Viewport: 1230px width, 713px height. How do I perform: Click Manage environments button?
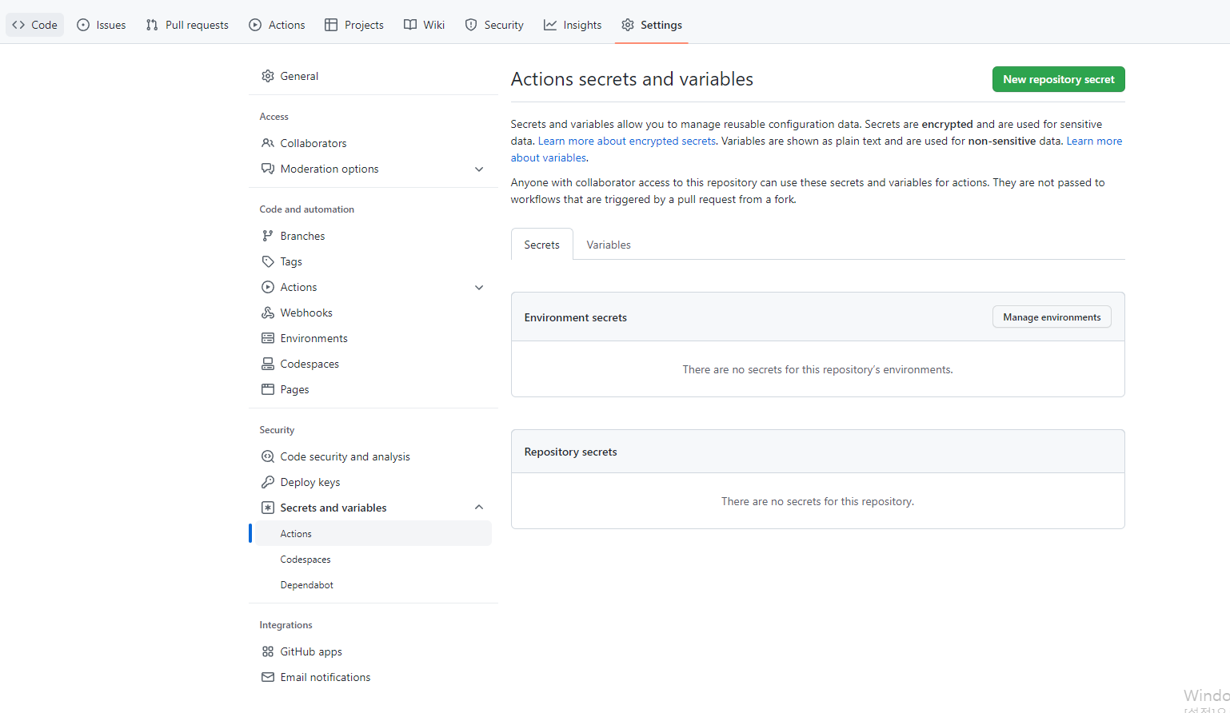click(1052, 317)
